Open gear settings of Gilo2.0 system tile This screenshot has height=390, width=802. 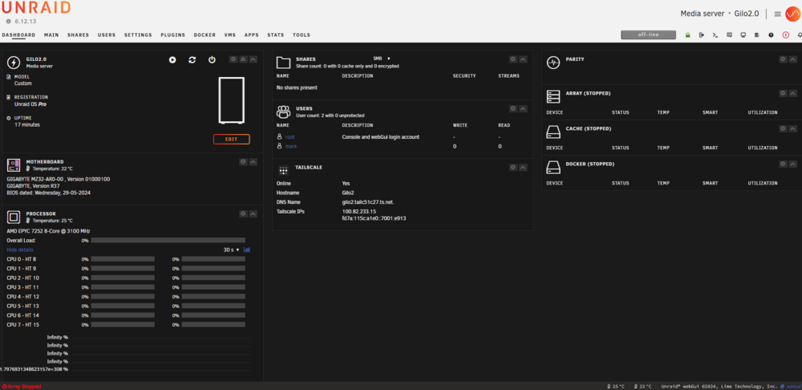tap(233, 59)
